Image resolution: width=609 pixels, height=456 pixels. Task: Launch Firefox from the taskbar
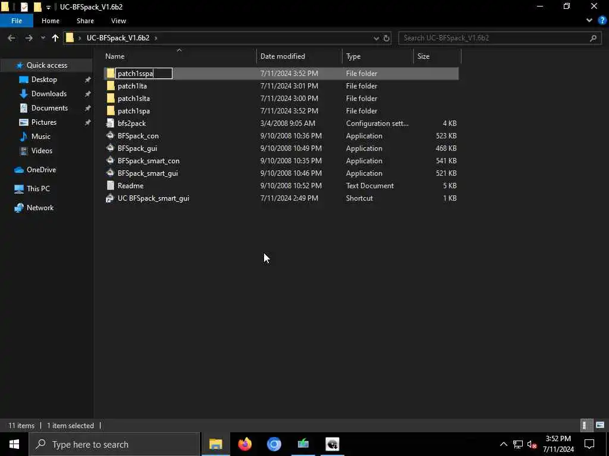244,444
